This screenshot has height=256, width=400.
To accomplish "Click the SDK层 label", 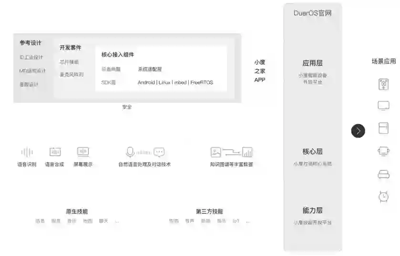I will (108, 82).
